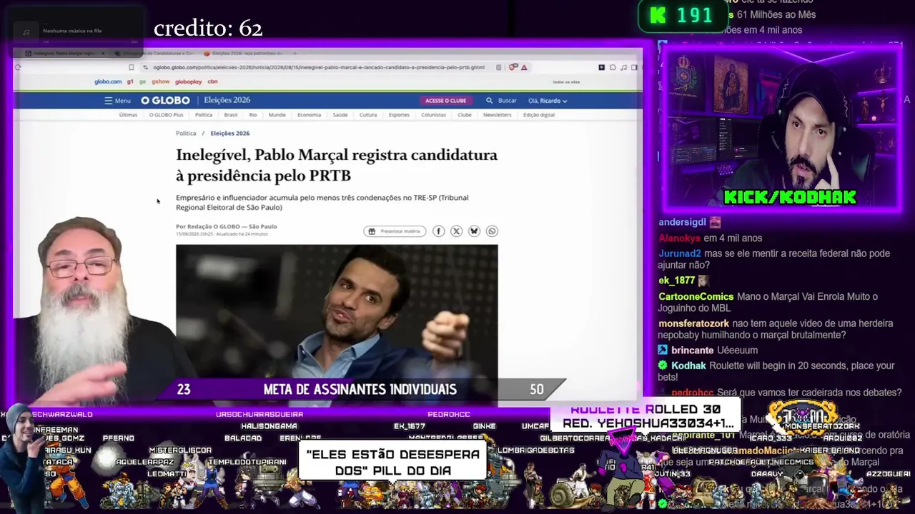Open the Olá, Ricardo account dropdown
915x514 pixels.
coord(548,101)
